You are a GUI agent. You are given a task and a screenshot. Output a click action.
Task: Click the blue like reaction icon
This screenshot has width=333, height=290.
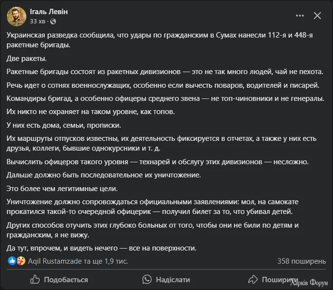pos(12,261)
